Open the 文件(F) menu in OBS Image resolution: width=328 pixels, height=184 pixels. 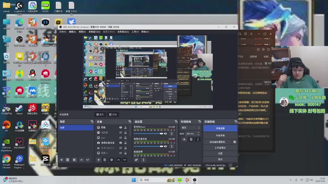click(x=63, y=32)
